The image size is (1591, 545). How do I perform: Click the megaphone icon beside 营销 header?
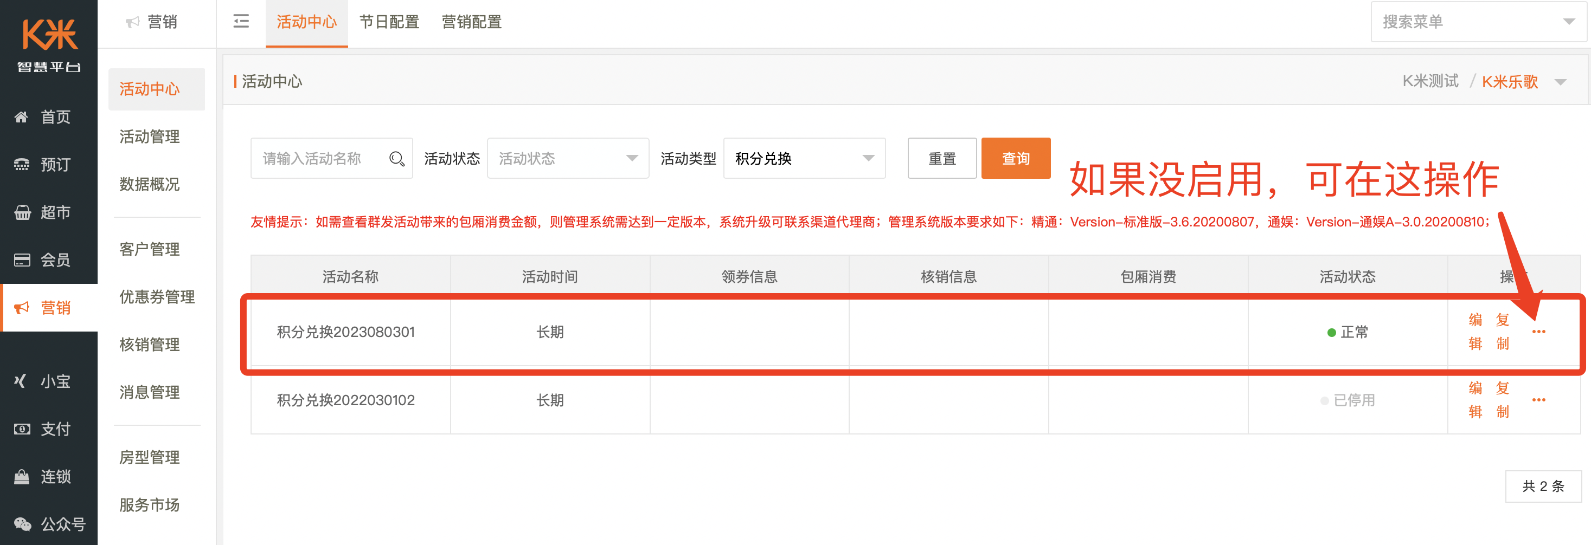pos(132,22)
